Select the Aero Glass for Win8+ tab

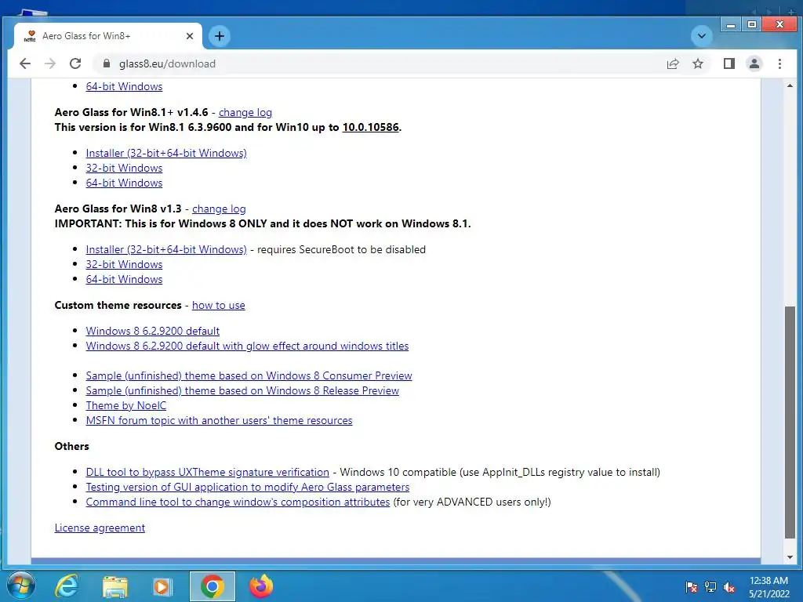(108, 36)
